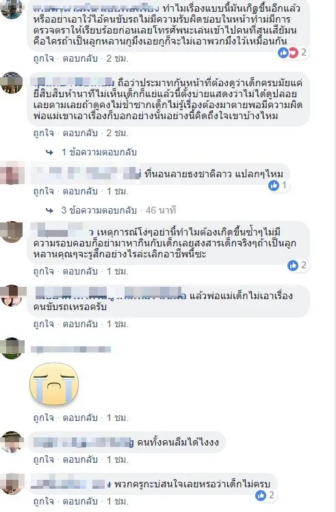Reply to the แล้วพ่อแม่เด็กไม่เอาเรื่อง comment

click(80, 324)
